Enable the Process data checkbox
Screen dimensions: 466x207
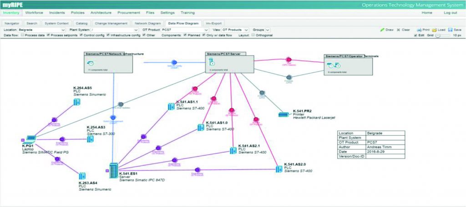tap(23, 35)
